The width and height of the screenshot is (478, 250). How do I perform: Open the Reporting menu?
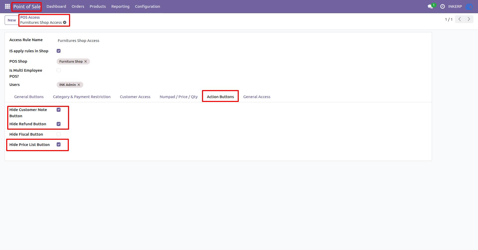[x=120, y=6]
